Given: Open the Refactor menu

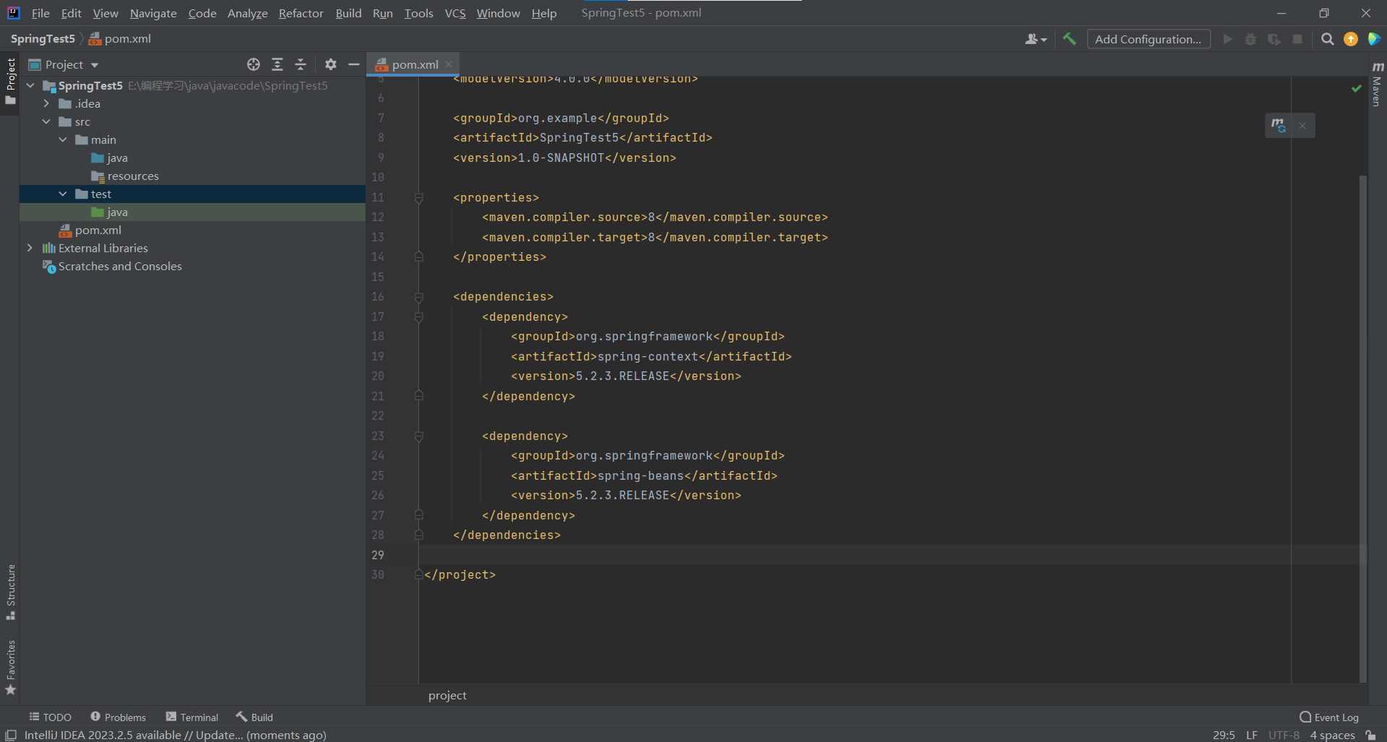Looking at the screenshot, I should [301, 13].
